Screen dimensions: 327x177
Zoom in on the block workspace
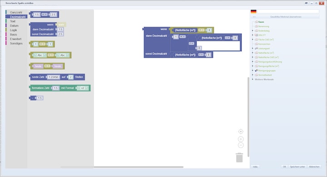point(241,139)
